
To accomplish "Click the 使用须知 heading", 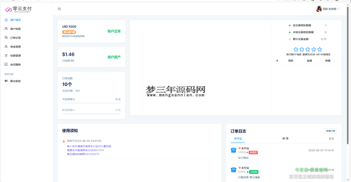I will pyautogui.click(x=70, y=131).
